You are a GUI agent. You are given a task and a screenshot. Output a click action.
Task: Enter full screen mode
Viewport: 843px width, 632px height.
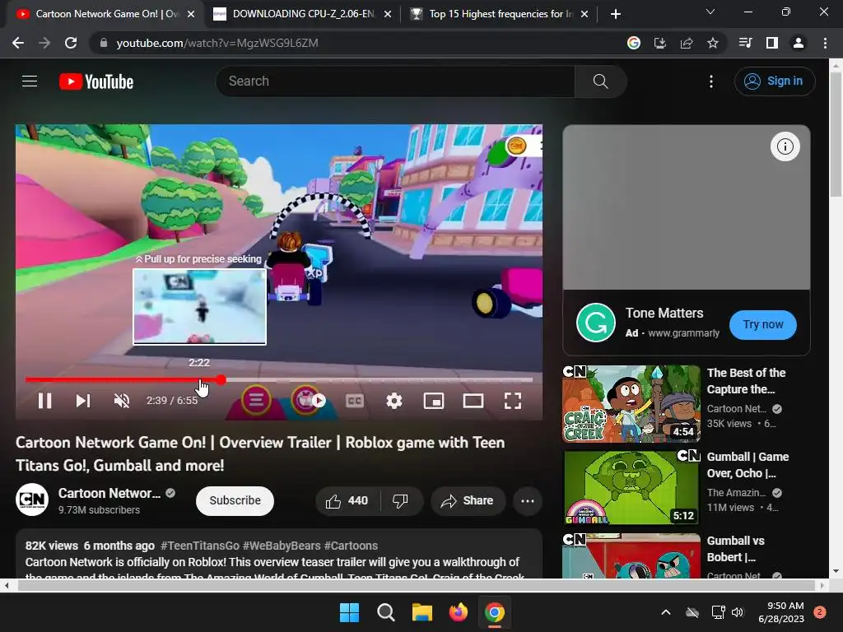(513, 401)
